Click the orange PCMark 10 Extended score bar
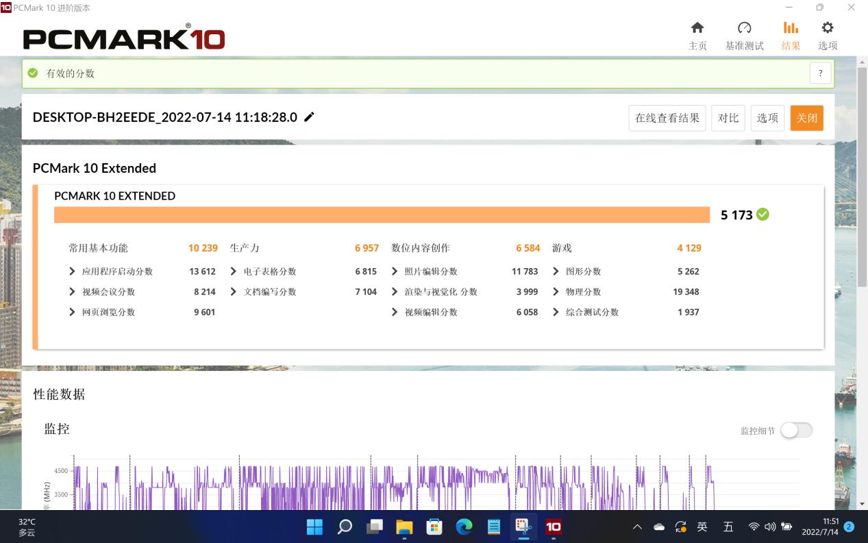The height and width of the screenshot is (543, 868). click(x=382, y=215)
